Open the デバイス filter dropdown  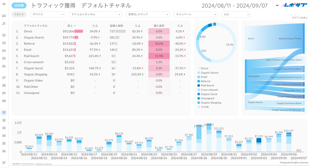(47, 14)
